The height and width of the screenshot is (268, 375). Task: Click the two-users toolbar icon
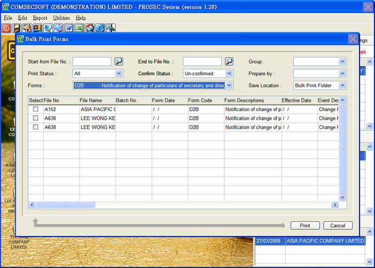37,28
